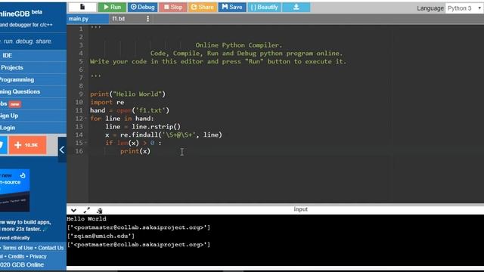484x272 pixels.
Task: Open the Privacy footer link
Action: (39, 257)
